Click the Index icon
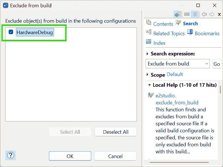Viewport: 223px width, 167px height. pos(149,42)
